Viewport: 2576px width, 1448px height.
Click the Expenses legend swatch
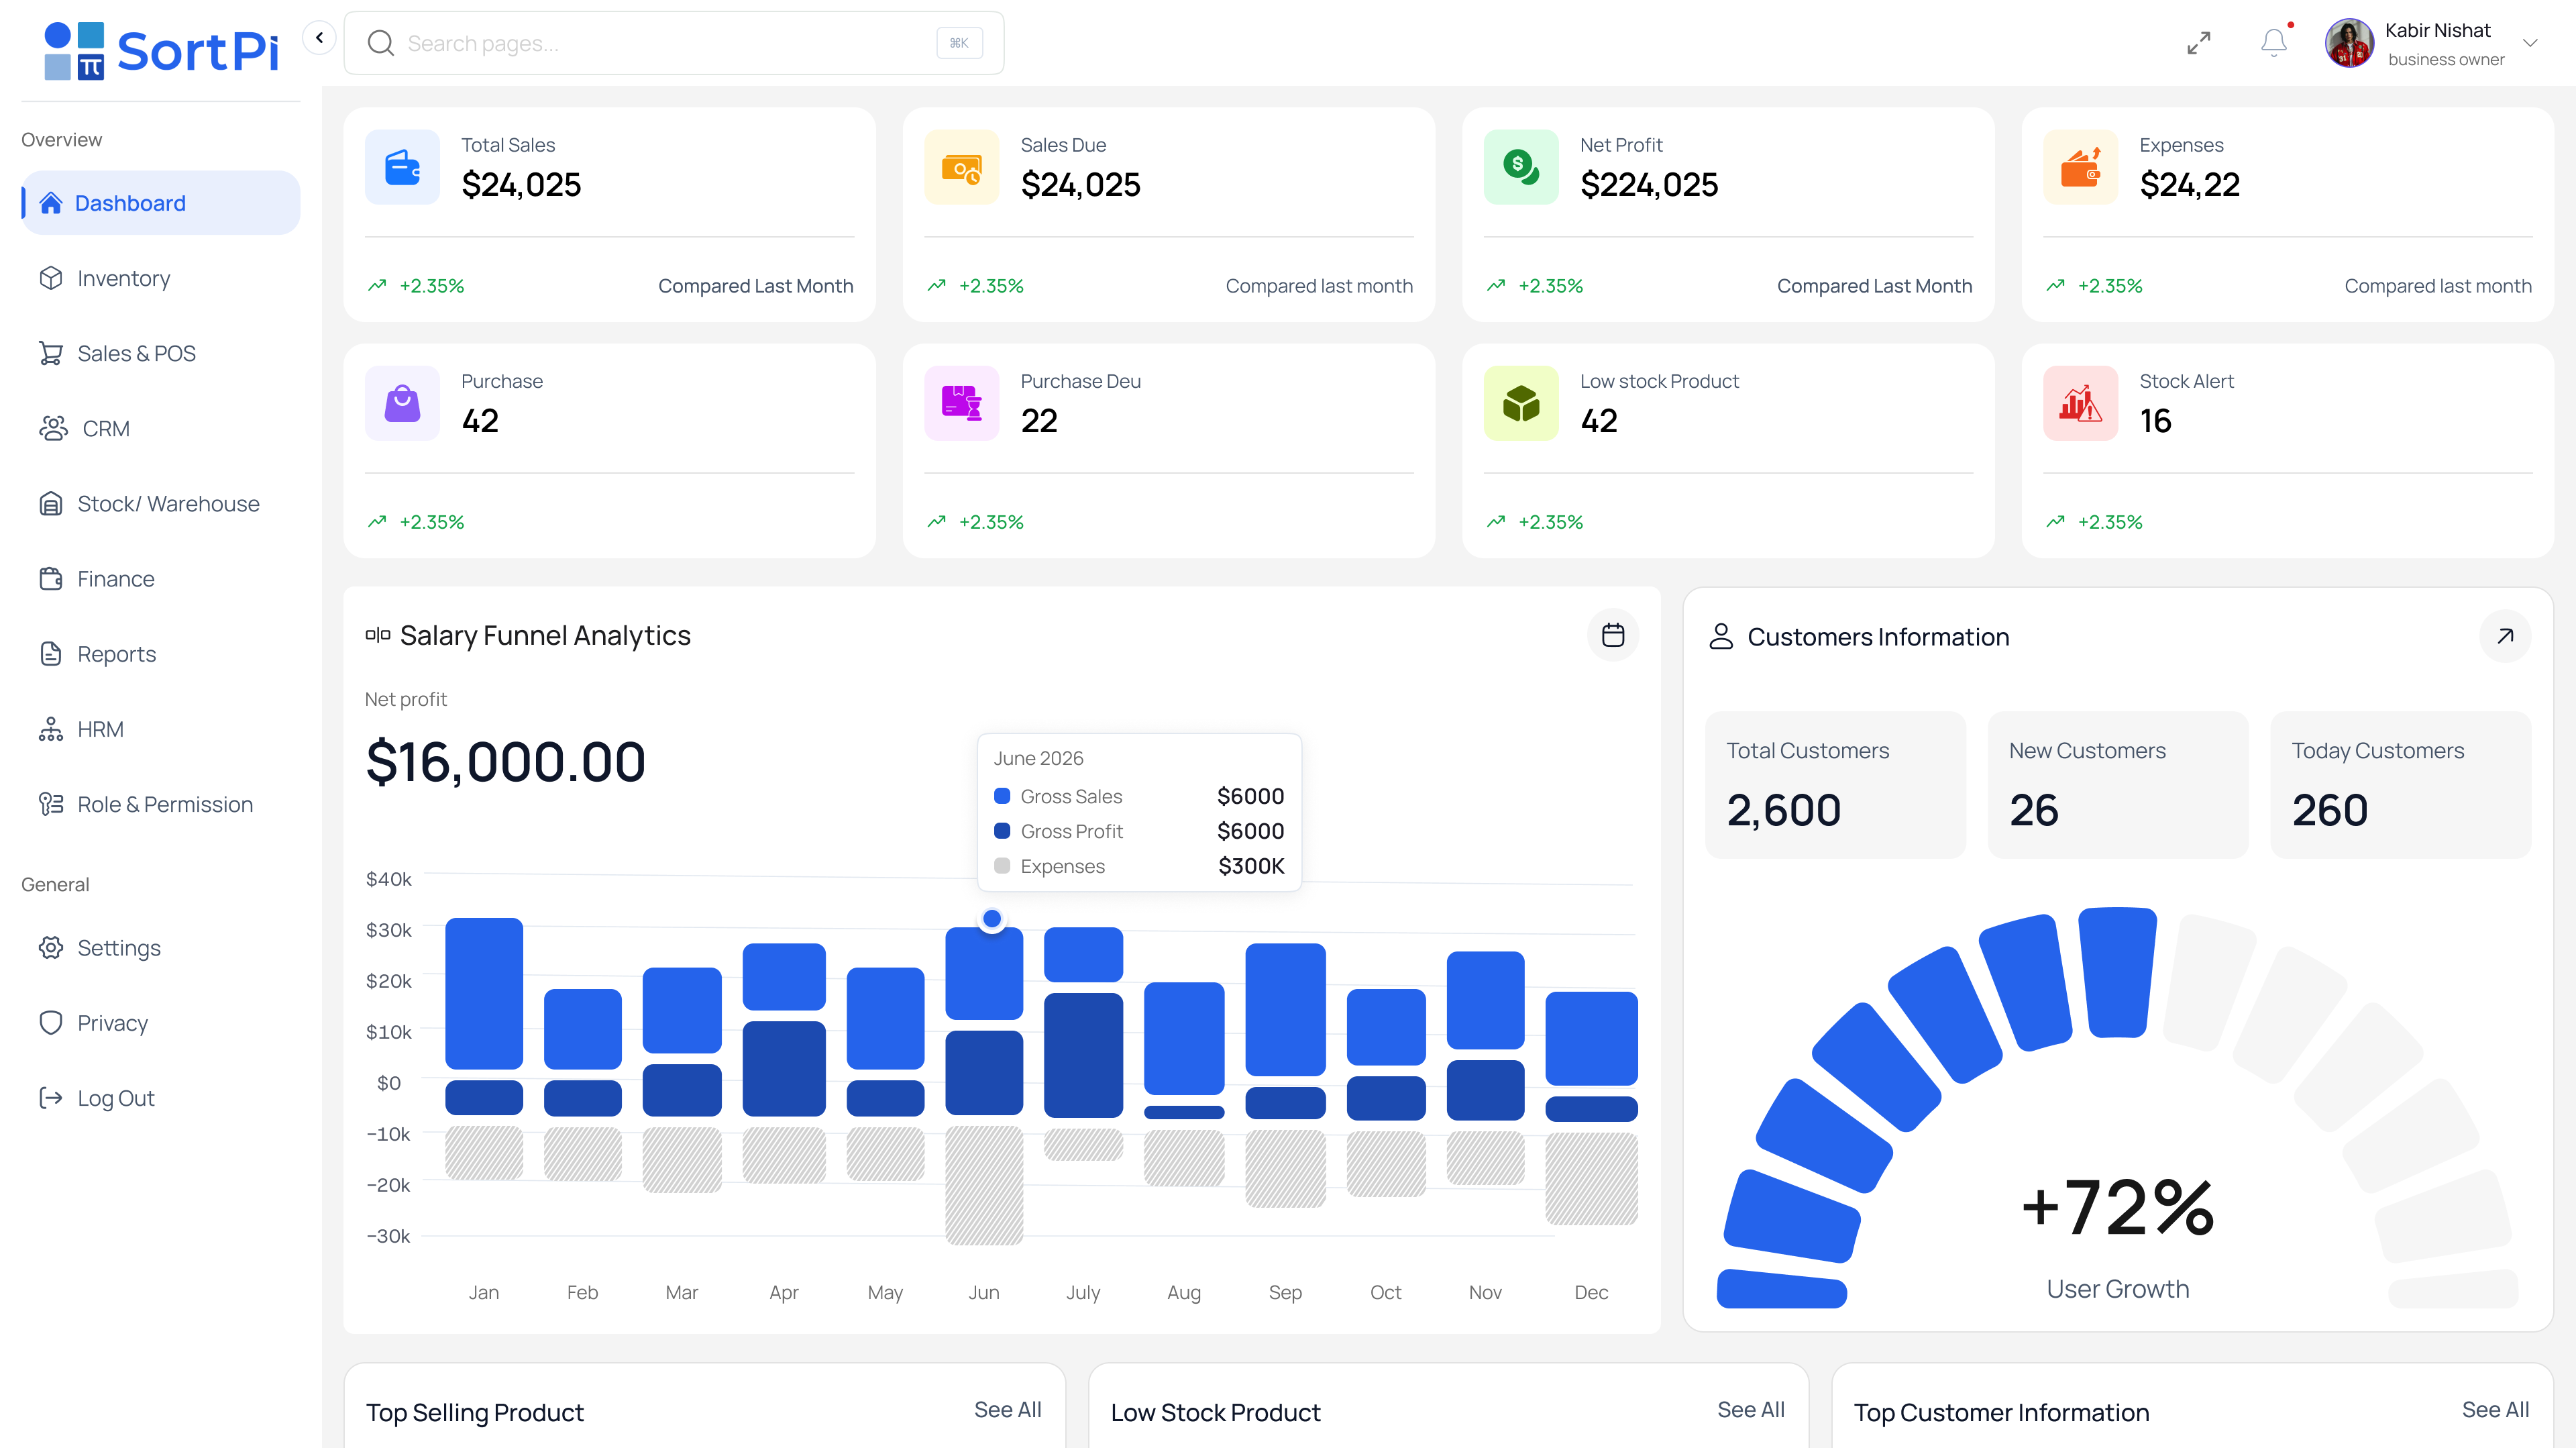click(x=1001, y=866)
